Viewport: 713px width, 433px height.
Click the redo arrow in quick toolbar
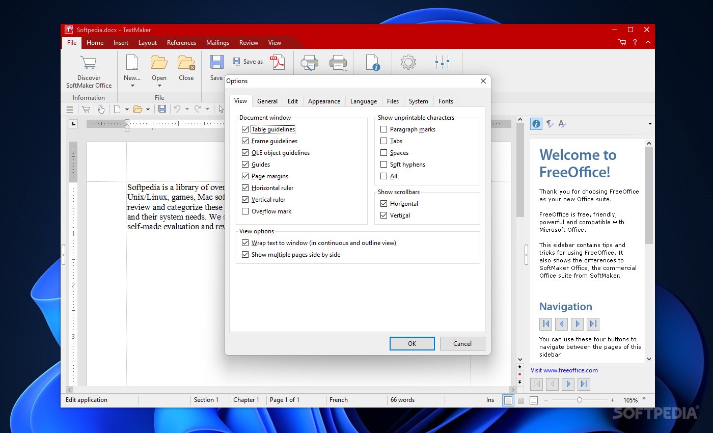[x=198, y=109]
